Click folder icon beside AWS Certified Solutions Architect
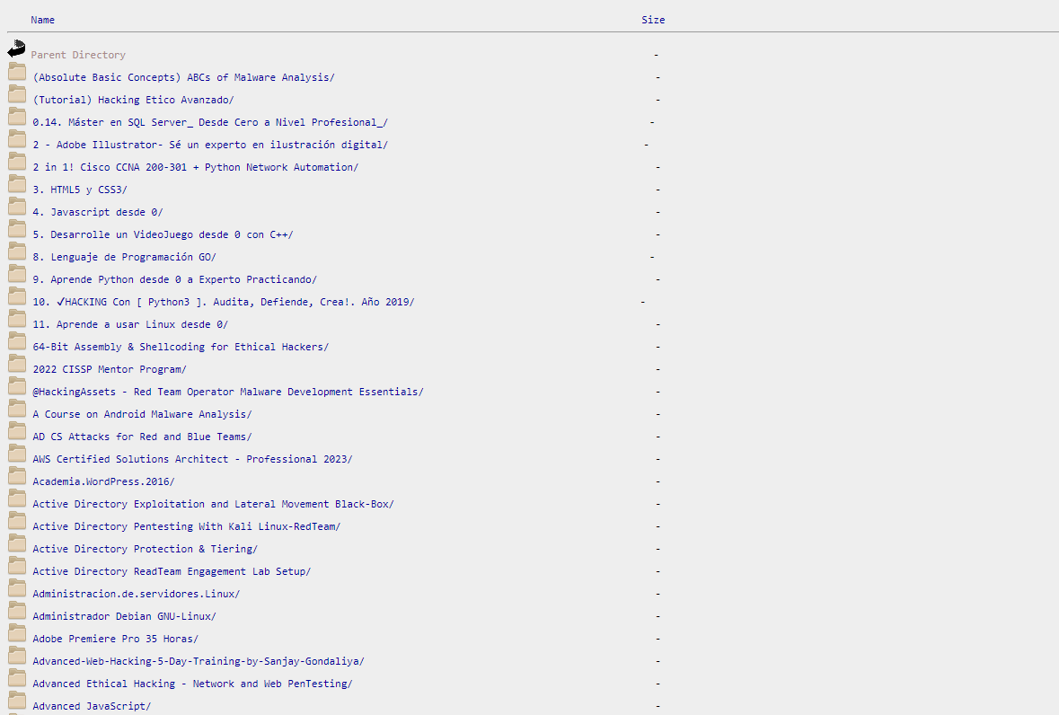Screen dimensions: 1059x715 [17, 453]
